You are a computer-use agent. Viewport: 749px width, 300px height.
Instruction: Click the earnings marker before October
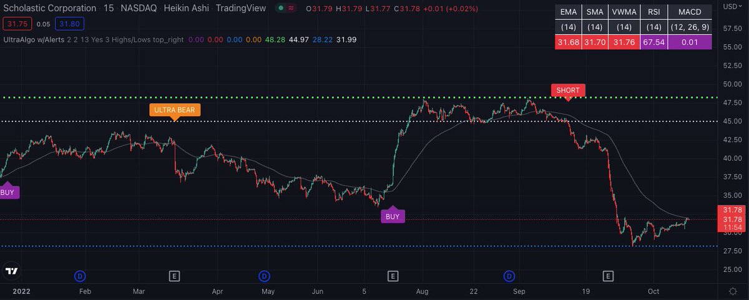607,275
